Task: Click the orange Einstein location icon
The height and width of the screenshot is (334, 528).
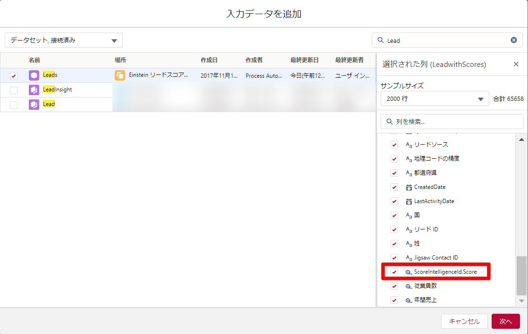Action: 120,75
